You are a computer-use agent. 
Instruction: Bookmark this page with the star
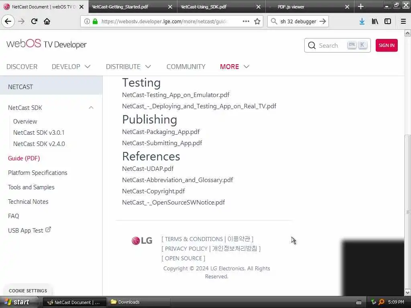tap(257, 21)
